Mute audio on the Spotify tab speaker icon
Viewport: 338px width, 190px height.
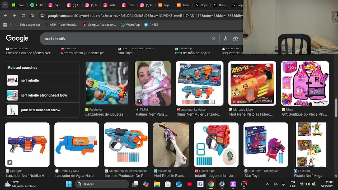click(x=41, y=5)
